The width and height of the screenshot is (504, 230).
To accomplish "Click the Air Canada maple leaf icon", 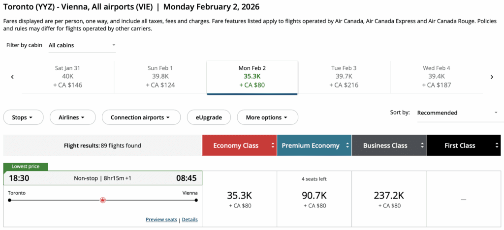I will click(103, 200).
